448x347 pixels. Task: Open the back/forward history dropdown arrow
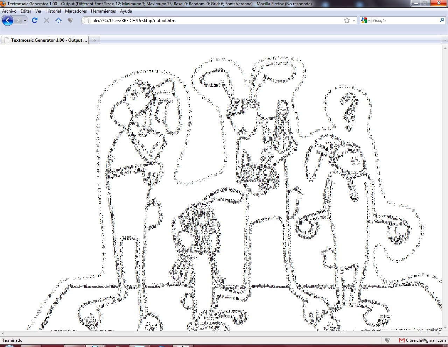[x=25, y=21]
